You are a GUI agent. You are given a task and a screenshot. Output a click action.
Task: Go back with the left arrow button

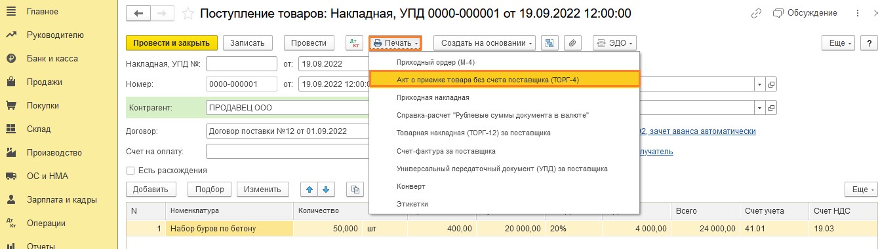point(138,13)
